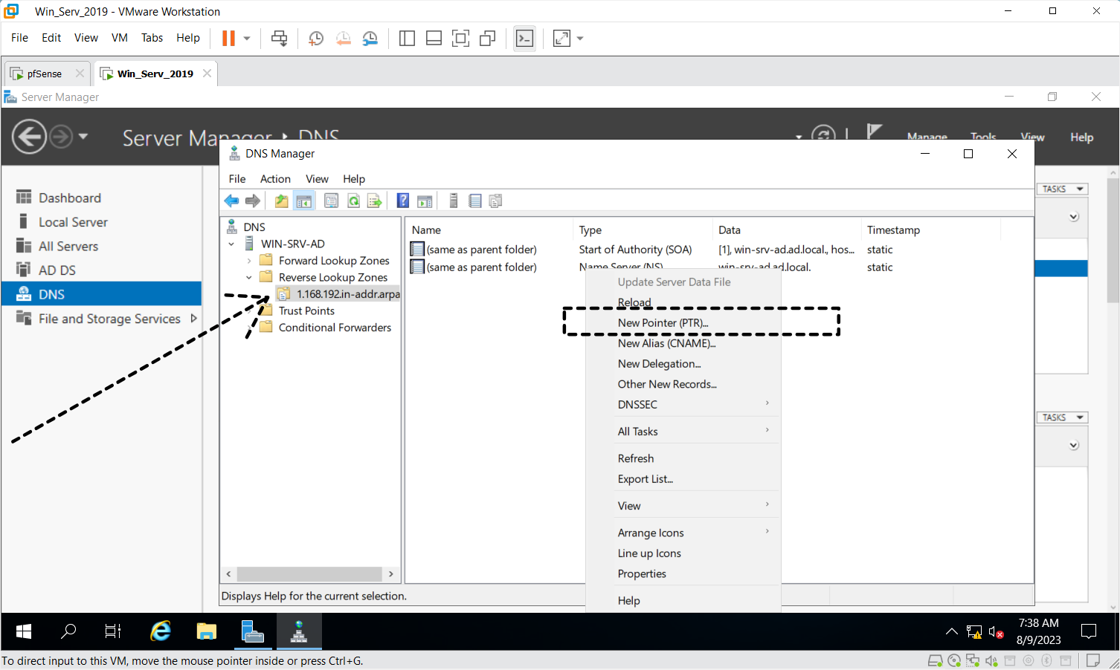Open the console view icon in VMware
The height and width of the screenshot is (670, 1120).
(x=525, y=38)
